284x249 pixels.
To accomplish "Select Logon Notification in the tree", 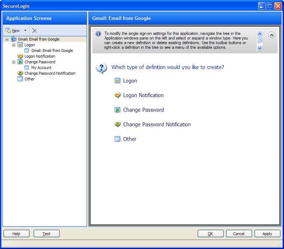I will [x=40, y=56].
